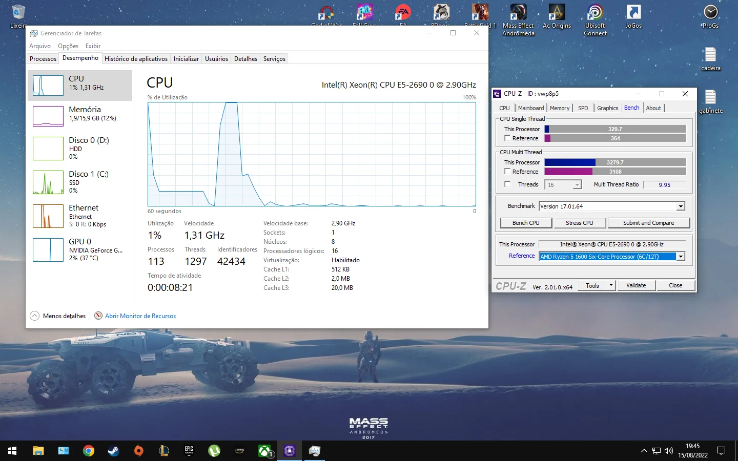Collapse Task Manager with Menos detalhes

[58, 316]
